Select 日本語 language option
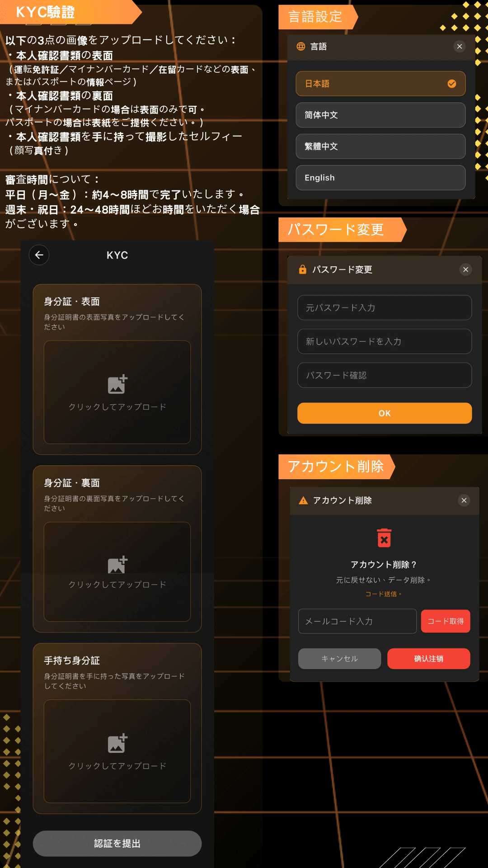This screenshot has height=868, width=488. [x=380, y=84]
